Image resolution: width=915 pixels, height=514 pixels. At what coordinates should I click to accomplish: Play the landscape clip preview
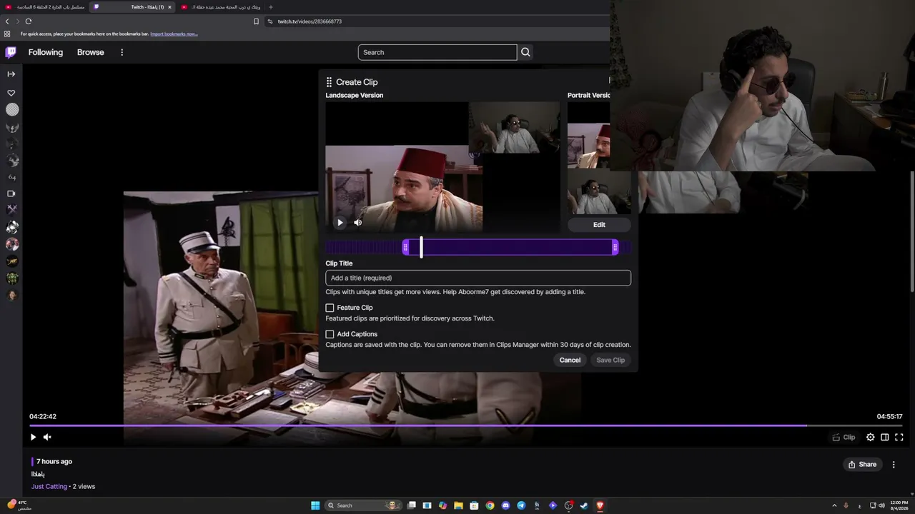(x=340, y=223)
